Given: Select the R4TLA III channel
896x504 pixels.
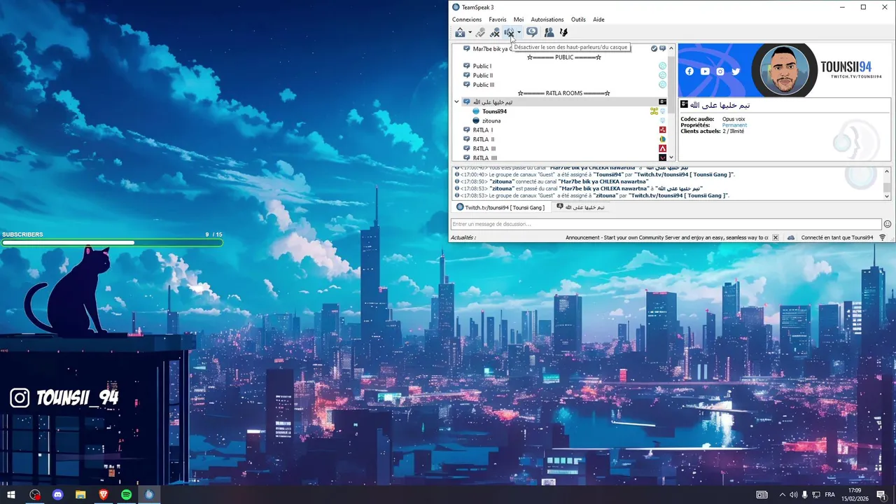Looking at the screenshot, I should click(x=484, y=148).
